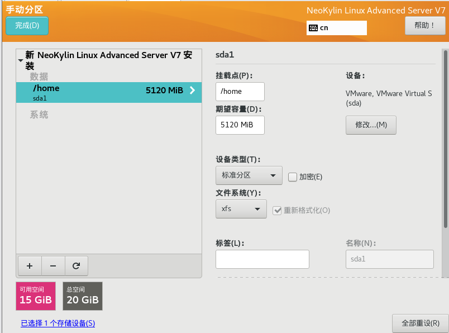This screenshot has height=333, width=449.
Task: Click the sda1 heading in the details panel
Action: click(x=225, y=55)
